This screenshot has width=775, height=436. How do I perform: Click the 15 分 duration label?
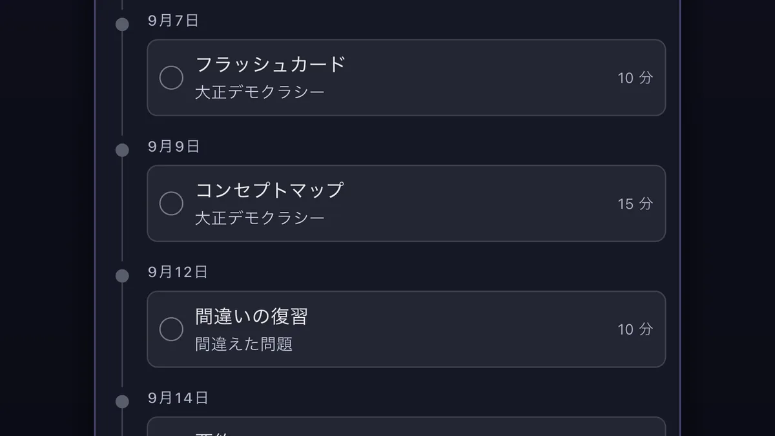(x=635, y=204)
